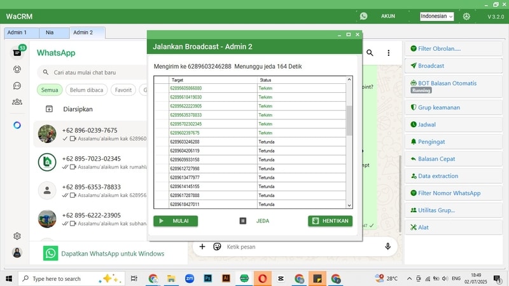Select the Belum dibaca chat filter
Viewport: 509px width, 286px height.
pyautogui.click(x=87, y=90)
